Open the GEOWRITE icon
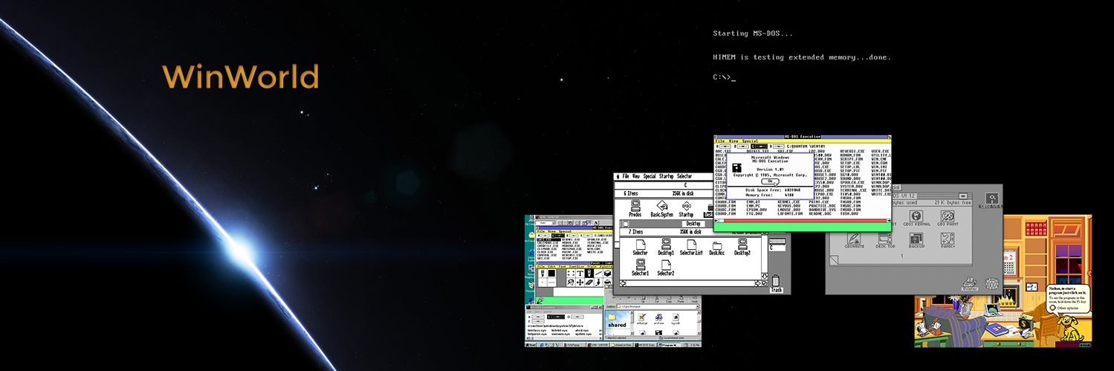This screenshot has height=371, width=1114. [x=855, y=241]
